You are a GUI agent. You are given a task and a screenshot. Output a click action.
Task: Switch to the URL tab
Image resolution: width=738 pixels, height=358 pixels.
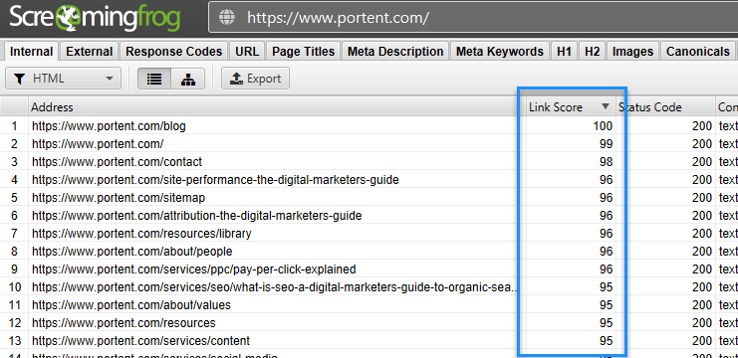click(x=247, y=51)
